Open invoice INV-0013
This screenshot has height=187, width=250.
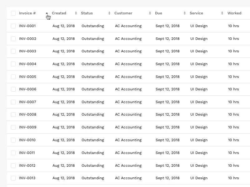pos(27,178)
